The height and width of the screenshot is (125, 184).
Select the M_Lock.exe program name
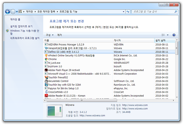(54, 63)
